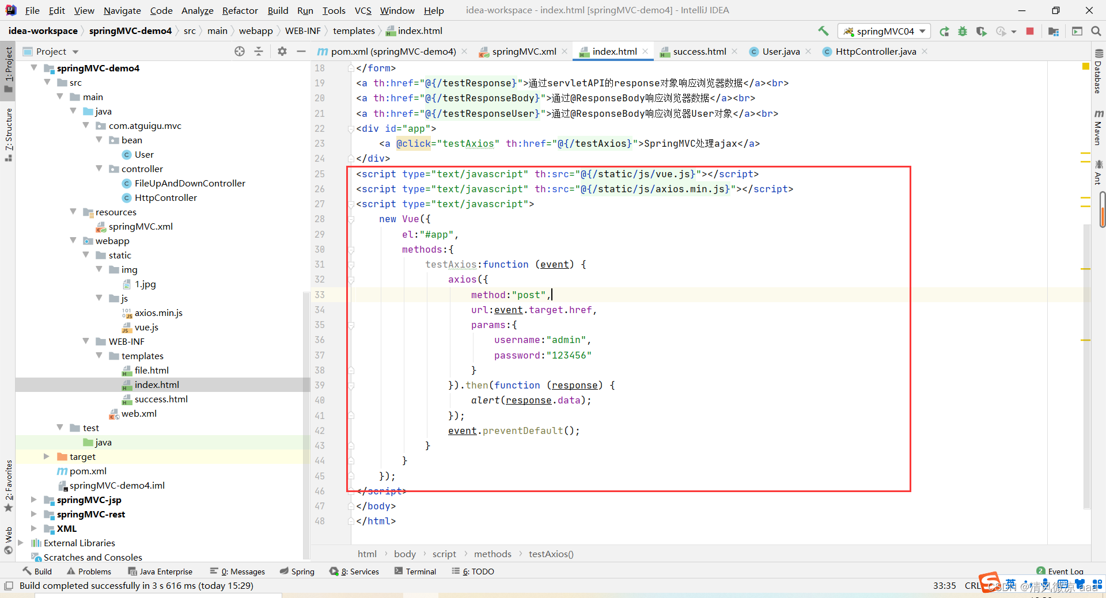This screenshot has width=1106, height=598.
Task: Click the Search Everywhere magnifier icon
Action: point(1096,31)
